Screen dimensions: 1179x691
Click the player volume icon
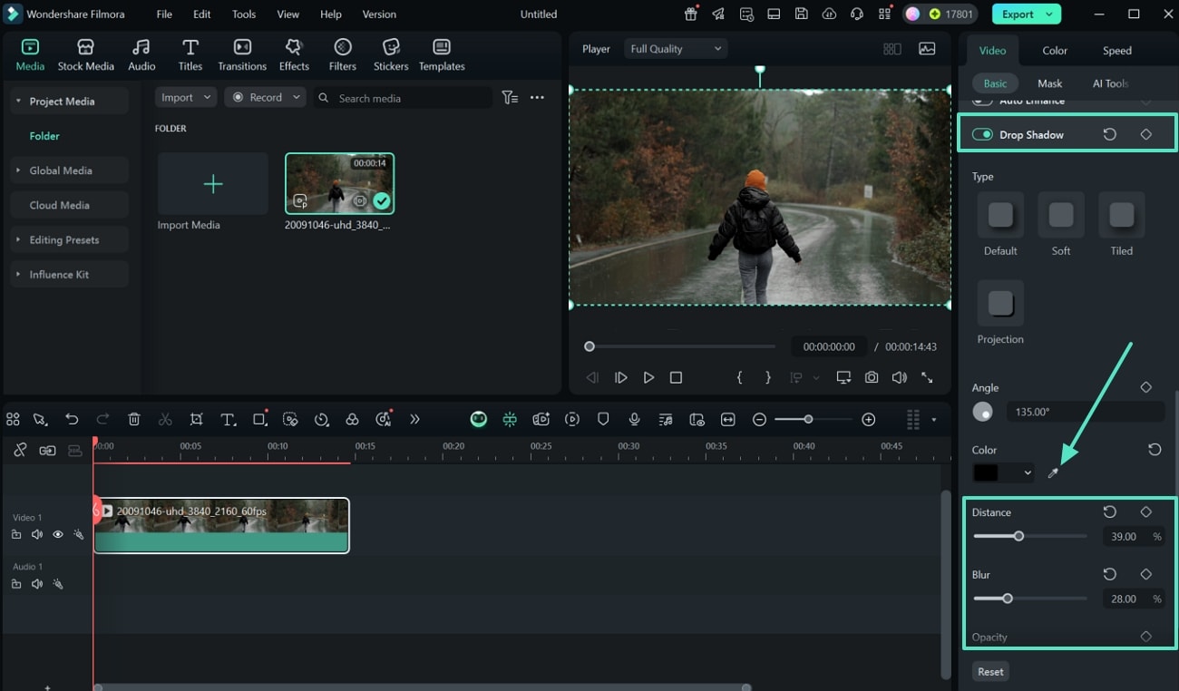pyautogui.click(x=899, y=377)
